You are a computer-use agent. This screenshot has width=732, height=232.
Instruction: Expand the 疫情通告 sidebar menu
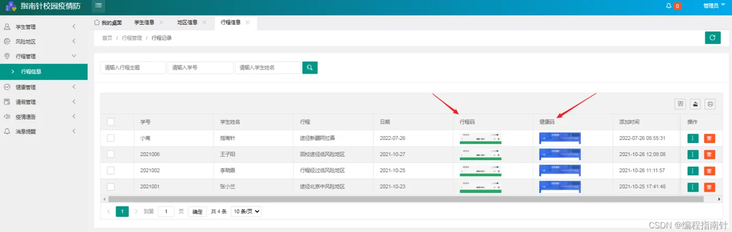click(x=43, y=117)
